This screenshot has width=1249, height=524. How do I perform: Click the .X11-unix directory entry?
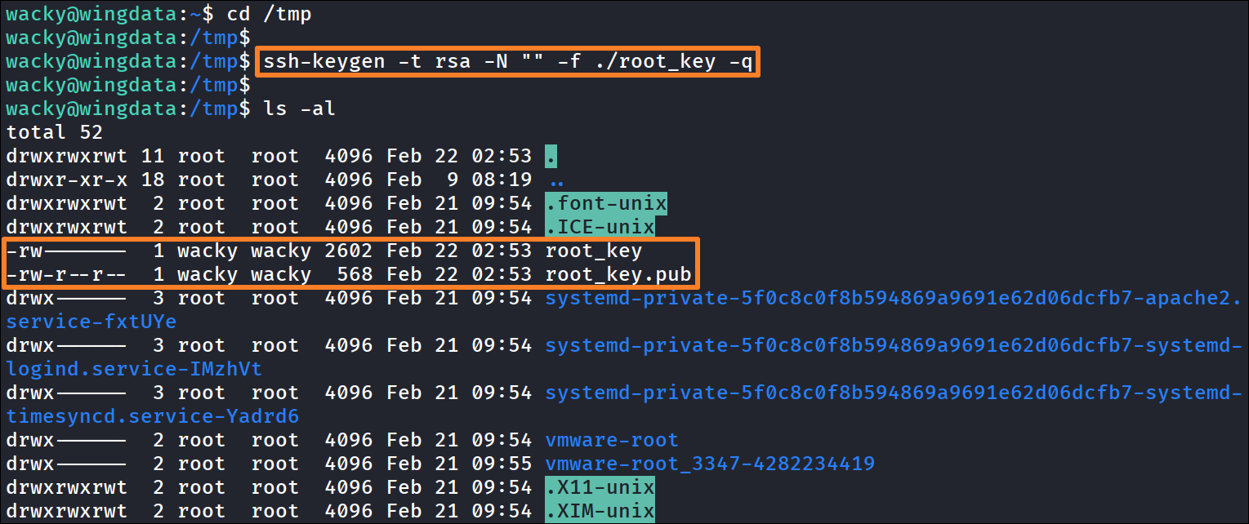pos(600,488)
